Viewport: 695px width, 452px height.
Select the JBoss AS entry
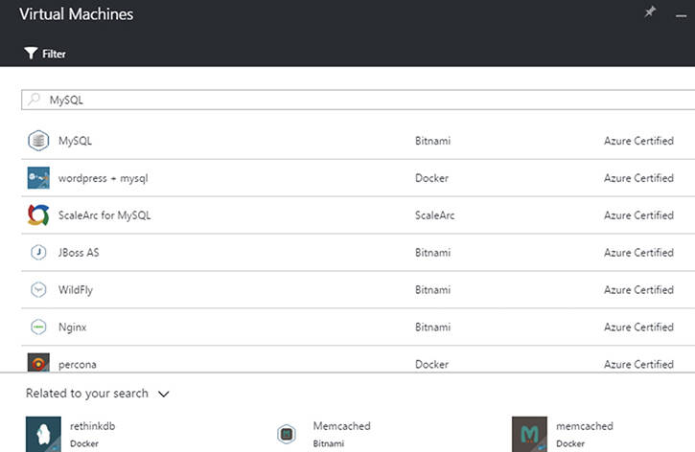pos(79,253)
